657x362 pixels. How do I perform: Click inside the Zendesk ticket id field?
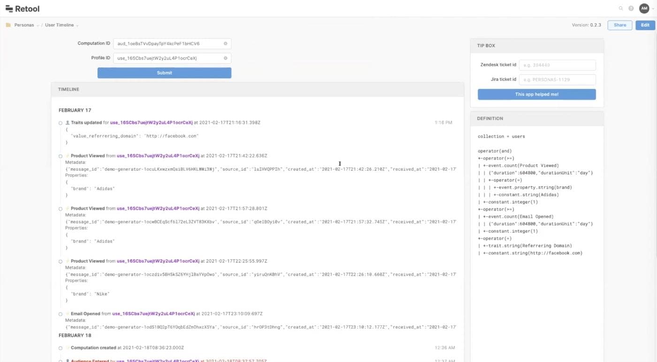point(557,65)
